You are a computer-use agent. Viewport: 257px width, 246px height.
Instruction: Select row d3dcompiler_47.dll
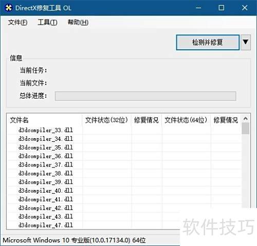124,225
